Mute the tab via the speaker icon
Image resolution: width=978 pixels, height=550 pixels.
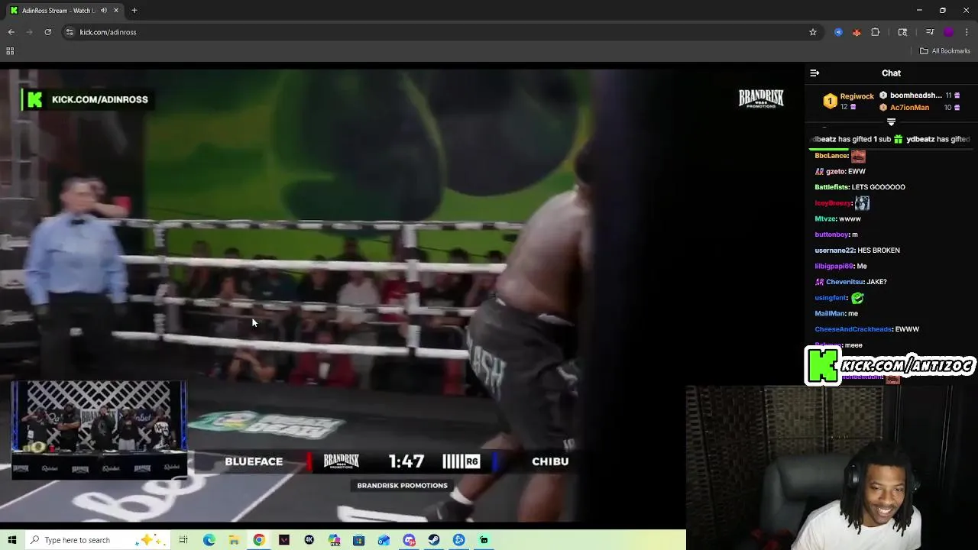coord(104,11)
